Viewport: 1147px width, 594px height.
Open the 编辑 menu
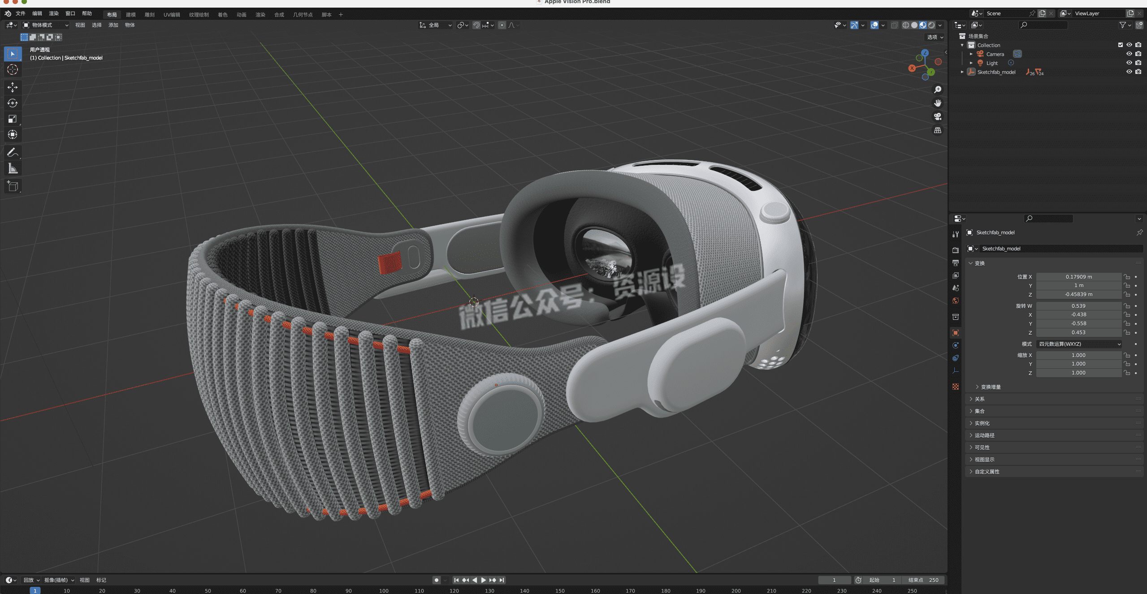[37, 13]
